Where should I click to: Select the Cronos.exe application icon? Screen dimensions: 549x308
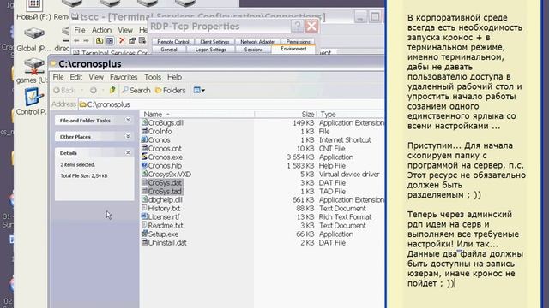click(x=144, y=157)
